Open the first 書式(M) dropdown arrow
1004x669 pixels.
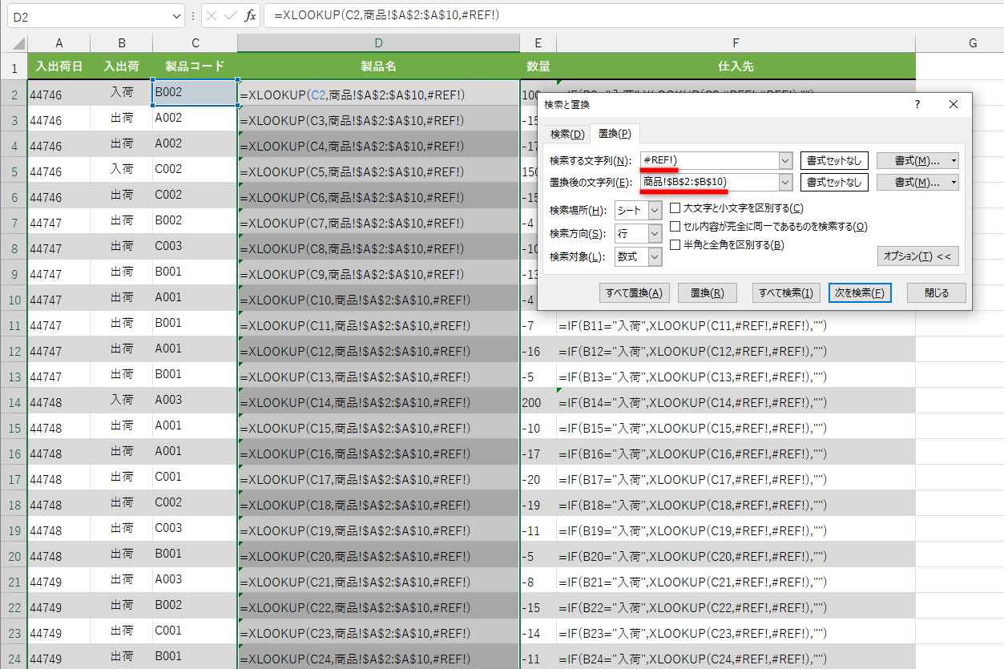(953, 160)
